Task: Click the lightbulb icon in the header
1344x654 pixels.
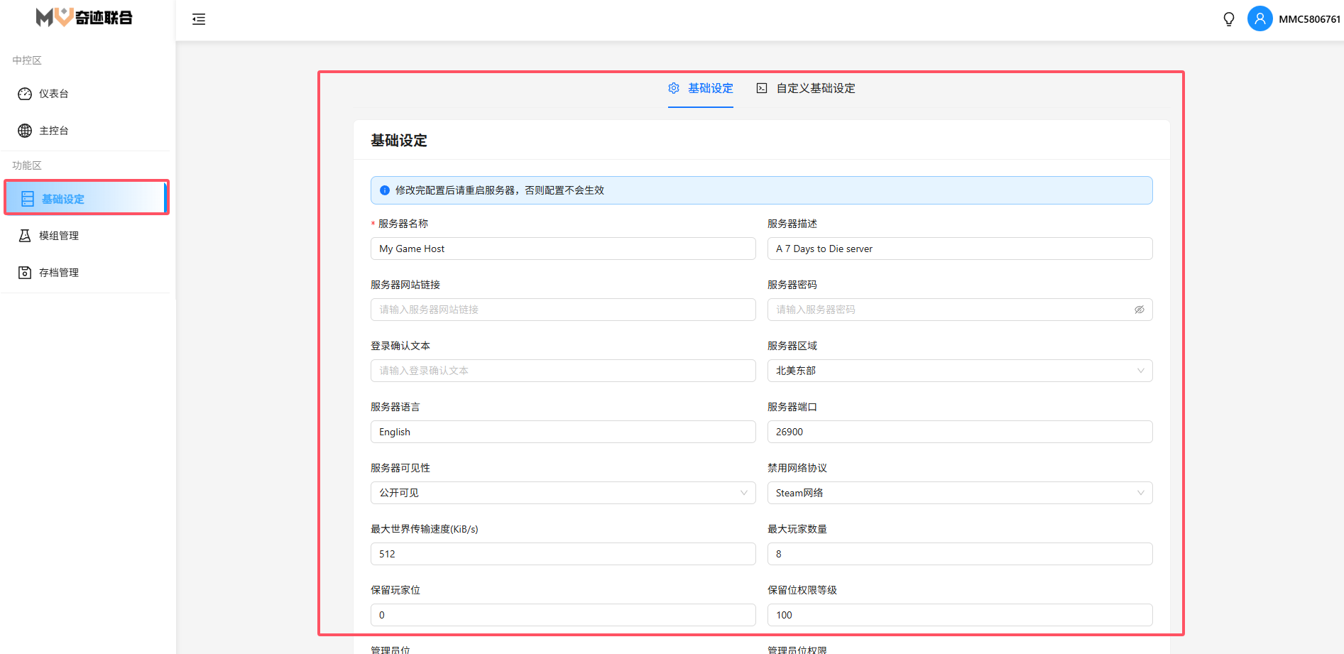Action: point(1229,19)
